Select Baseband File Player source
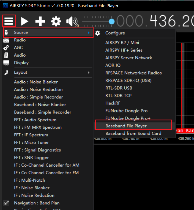This screenshot has width=194, height=210. (126, 126)
